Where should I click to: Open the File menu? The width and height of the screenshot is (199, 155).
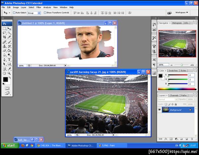(3, 7)
